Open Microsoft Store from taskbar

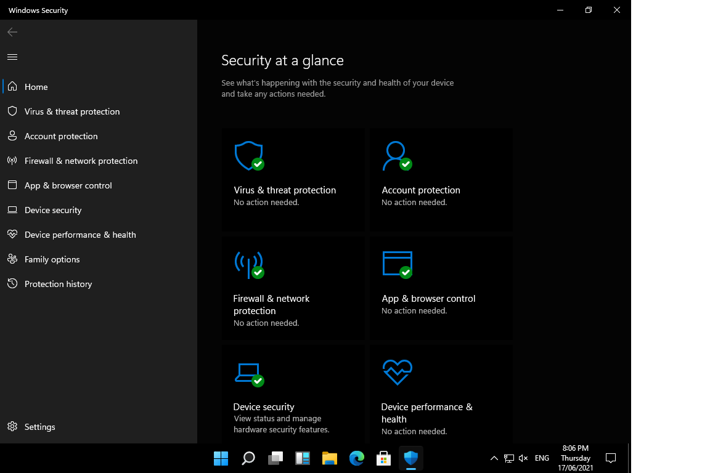(383, 458)
